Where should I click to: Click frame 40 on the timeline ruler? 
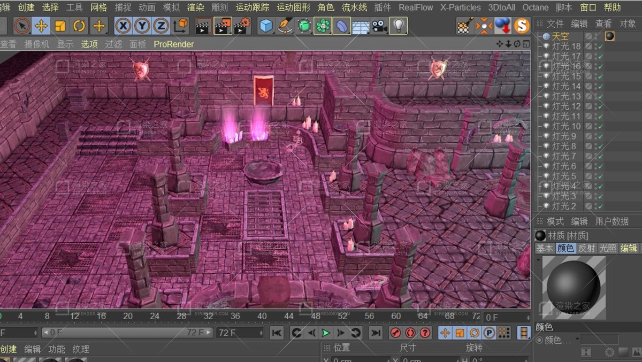262,316
